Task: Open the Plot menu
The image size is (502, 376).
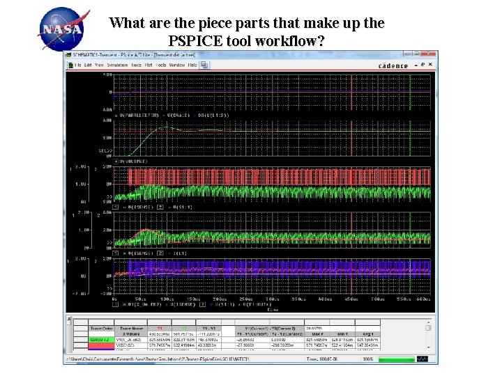Action: [149, 65]
